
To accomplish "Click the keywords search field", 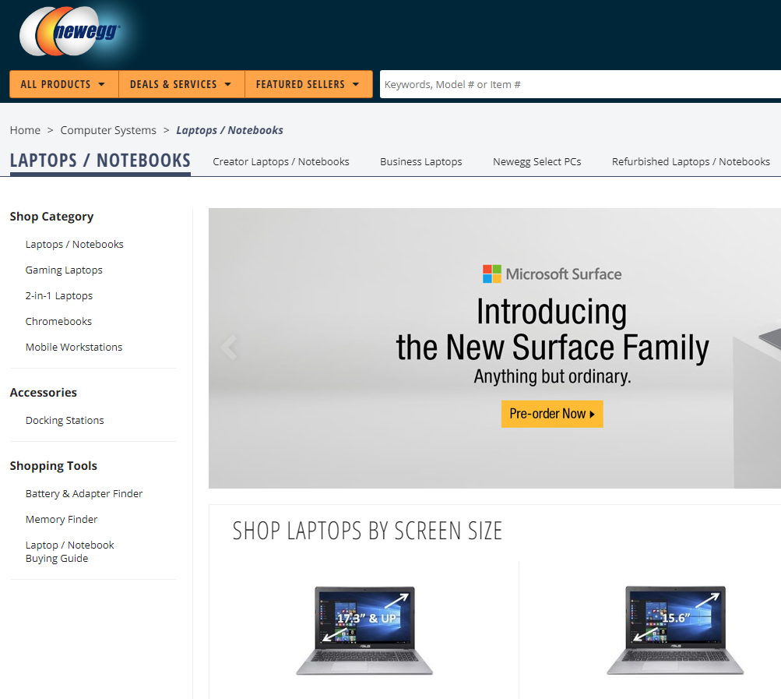I will 580,84.
